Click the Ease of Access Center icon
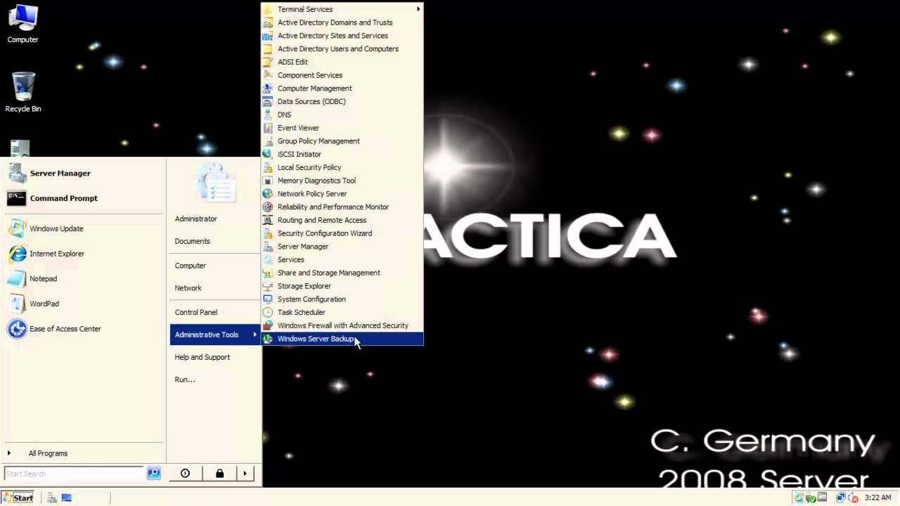900x506 pixels. pos(17,329)
